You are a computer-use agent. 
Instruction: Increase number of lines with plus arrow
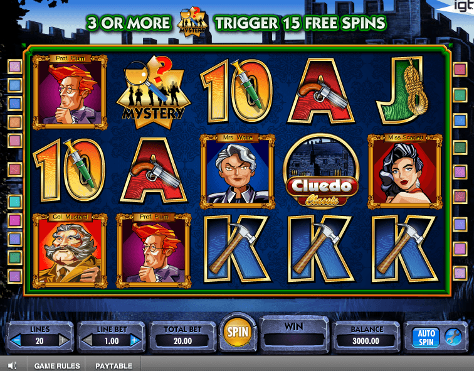coord(63,340)
